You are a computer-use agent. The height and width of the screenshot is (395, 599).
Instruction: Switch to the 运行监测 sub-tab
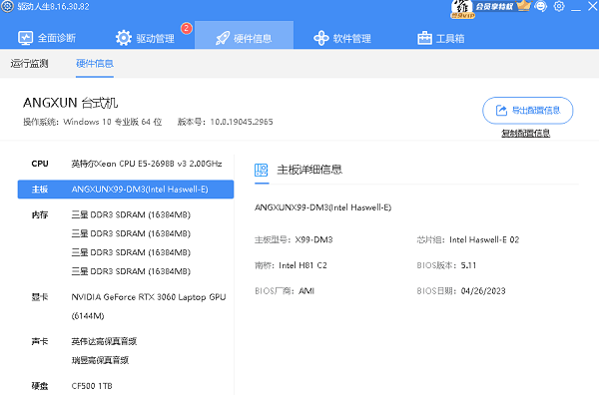point(29,64)
